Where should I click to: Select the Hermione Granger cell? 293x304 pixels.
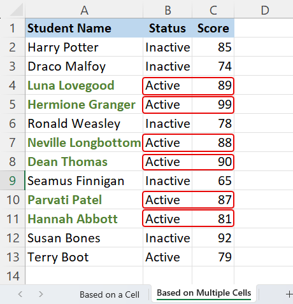click(x=84, y=104)
